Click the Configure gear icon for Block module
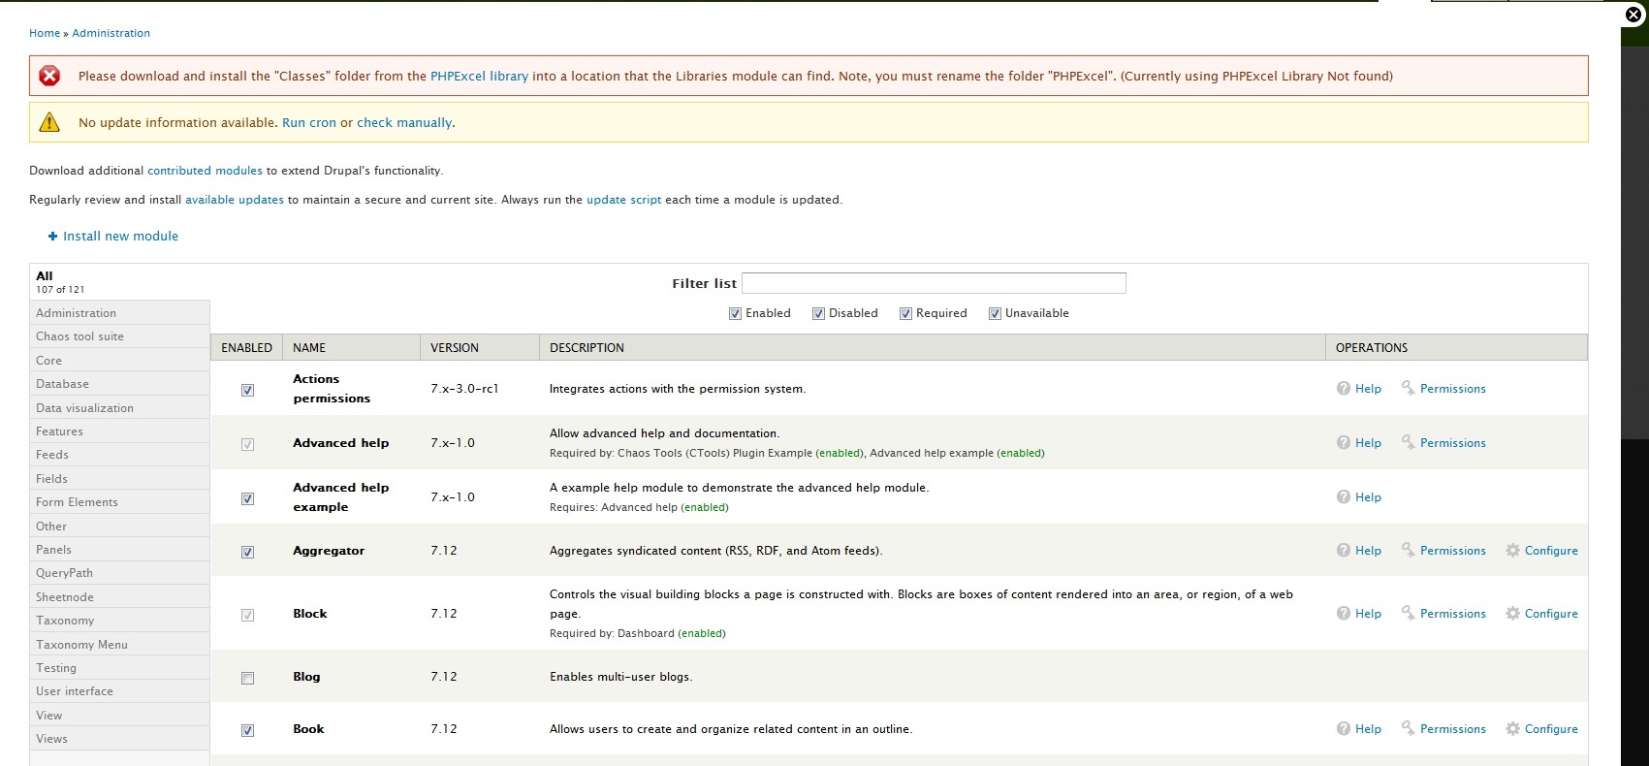 1512,614
